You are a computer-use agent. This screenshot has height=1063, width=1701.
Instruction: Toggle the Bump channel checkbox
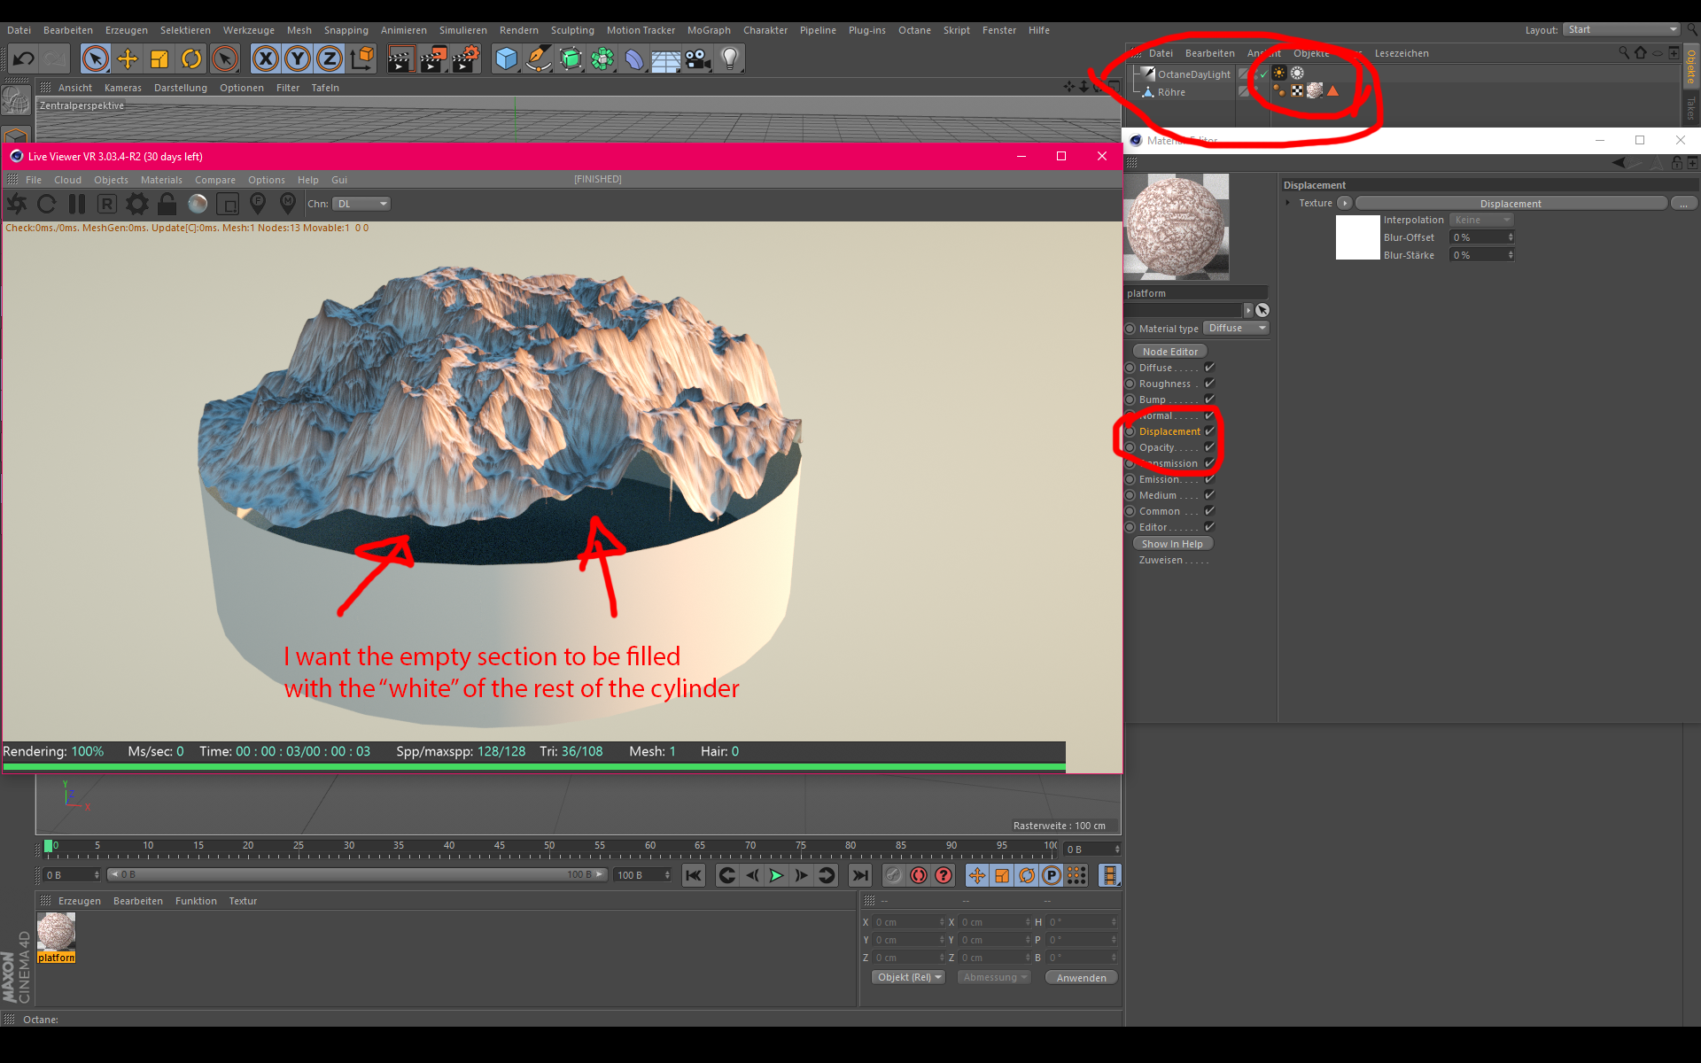coord(1209,400)
